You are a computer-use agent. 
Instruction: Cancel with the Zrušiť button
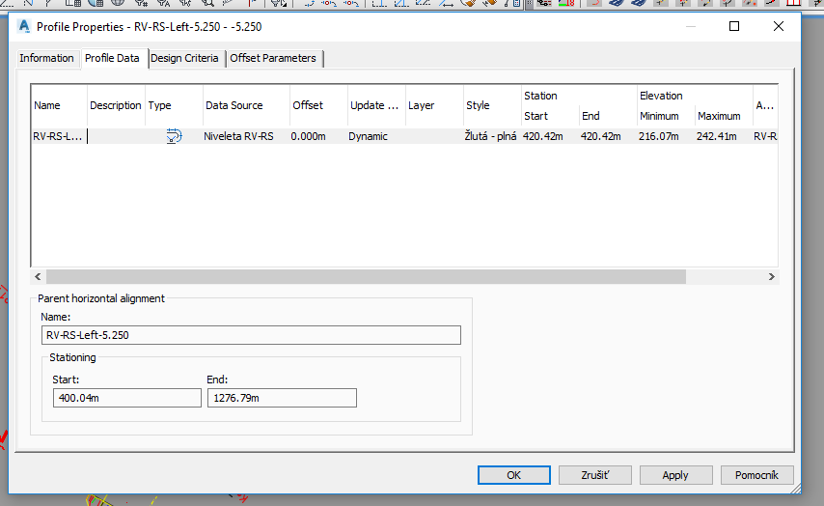point(595,475)
